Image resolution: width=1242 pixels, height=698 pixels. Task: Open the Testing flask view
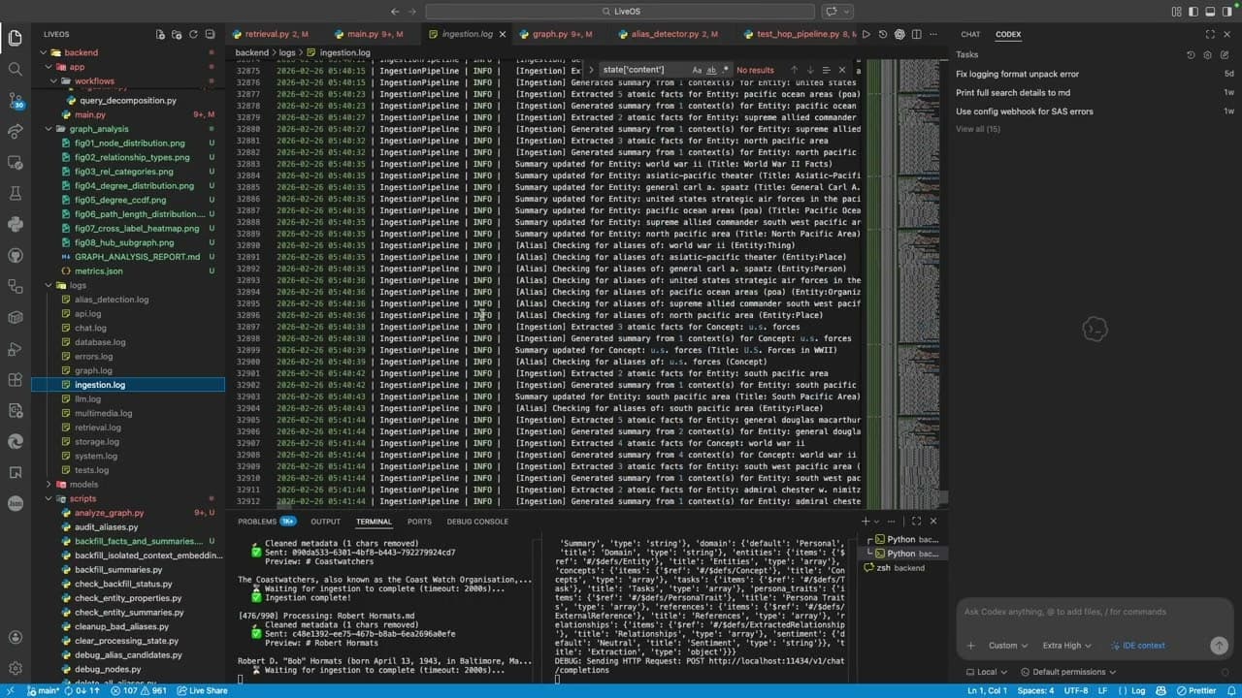point(15,193)
